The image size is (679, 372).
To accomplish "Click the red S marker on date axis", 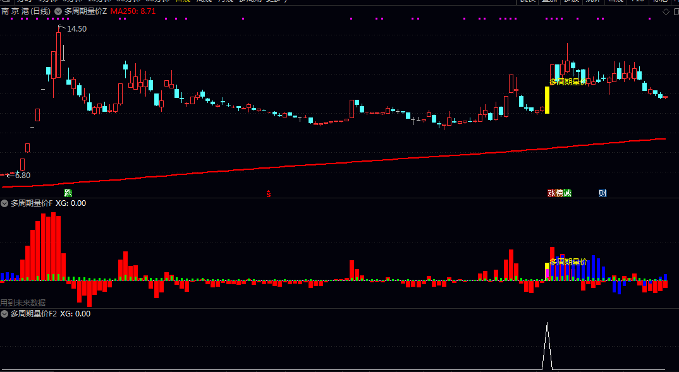I will pos(269,194).
